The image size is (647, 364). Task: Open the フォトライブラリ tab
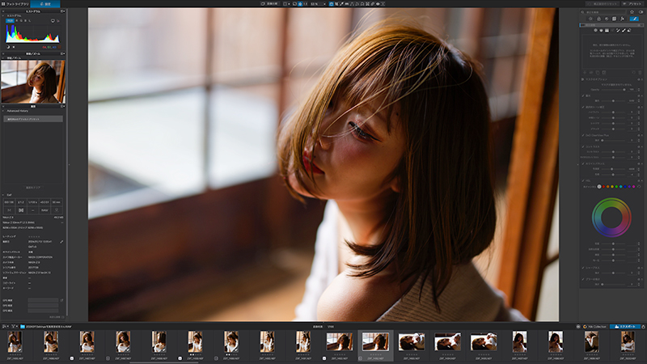[x=15, y=4]
